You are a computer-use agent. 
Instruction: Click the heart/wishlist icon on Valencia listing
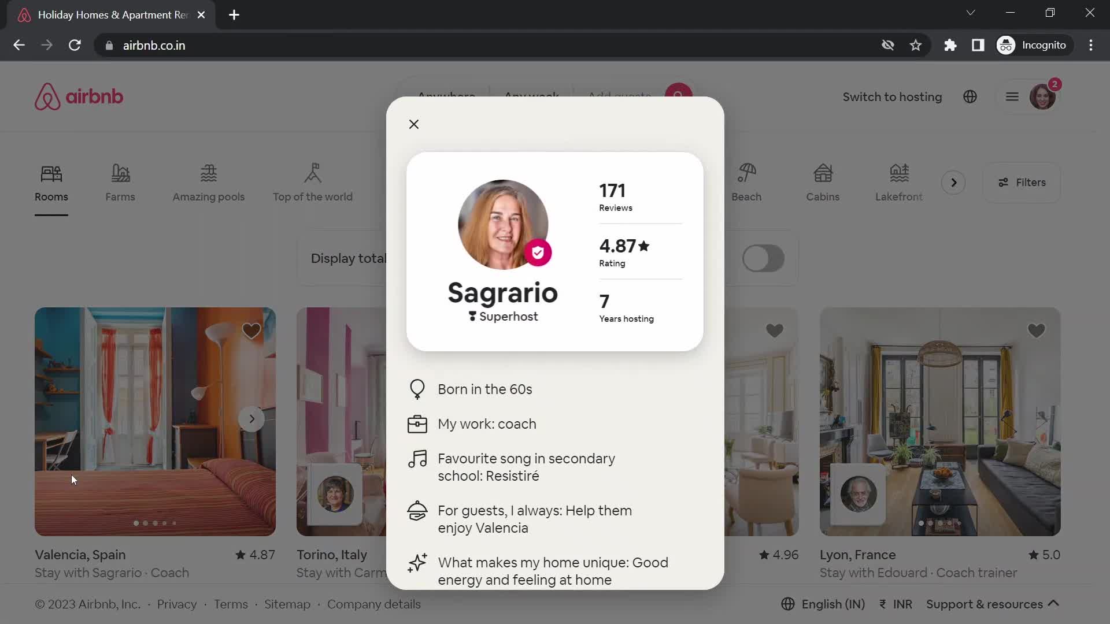(x=251, y=329)
